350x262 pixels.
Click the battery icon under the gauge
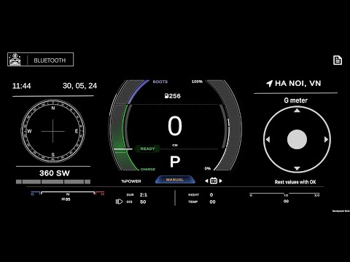[x=214, y=180]
